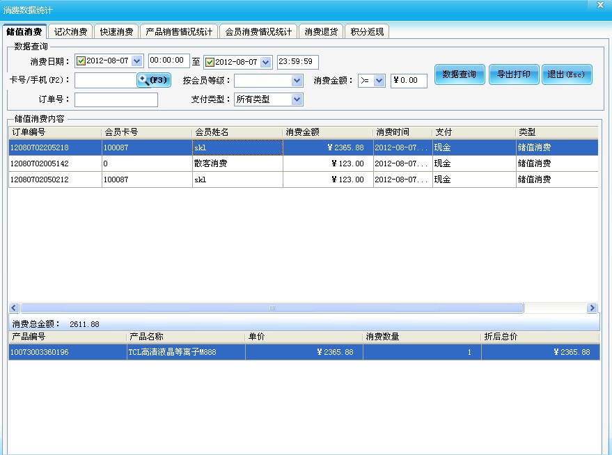This screenshot has height=455, width=612.
Task: Open the 消费金额 comparison operator dropdown
Action: [x=378, y=80]
